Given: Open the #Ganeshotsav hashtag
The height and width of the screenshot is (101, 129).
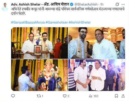Looking at the screenshot, I should coord(57,22).
